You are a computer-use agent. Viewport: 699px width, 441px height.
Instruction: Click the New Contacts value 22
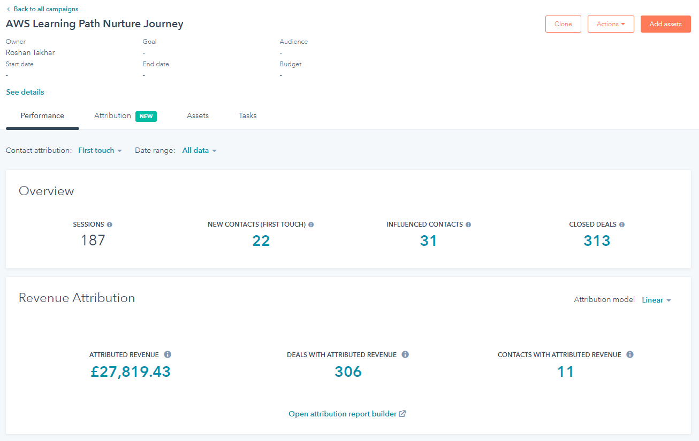tap(261, 241)
